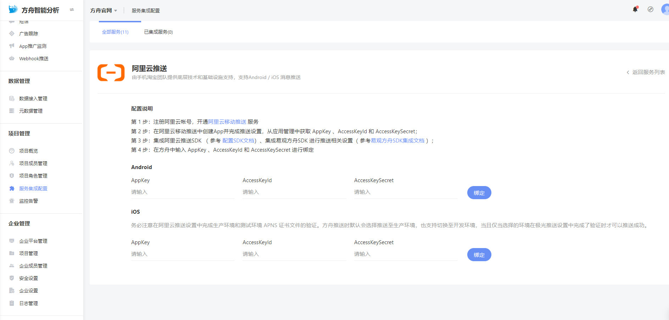
Task: Open Webhook推送 in sidebar
Action: click(x=34, y=58)
